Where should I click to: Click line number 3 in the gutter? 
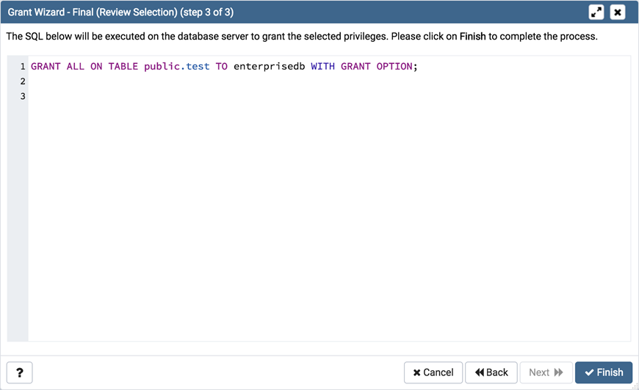[23, 96]
